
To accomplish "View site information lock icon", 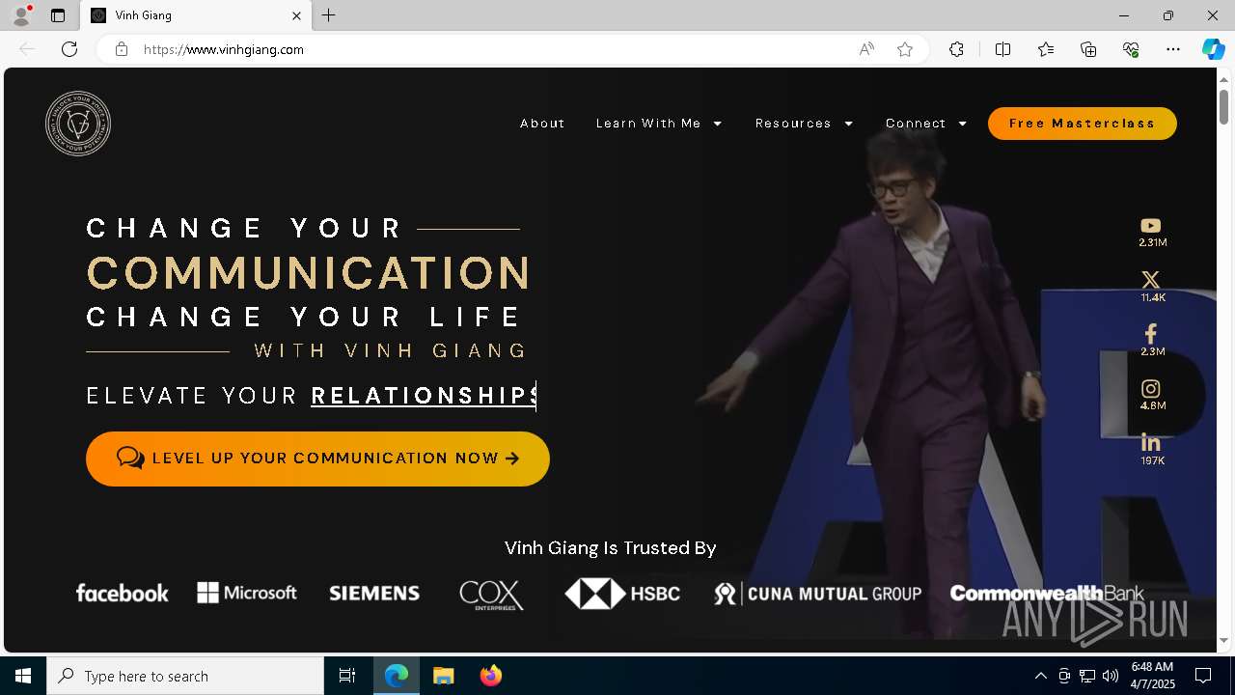I will pyautogui.click(x=121, y=49).
